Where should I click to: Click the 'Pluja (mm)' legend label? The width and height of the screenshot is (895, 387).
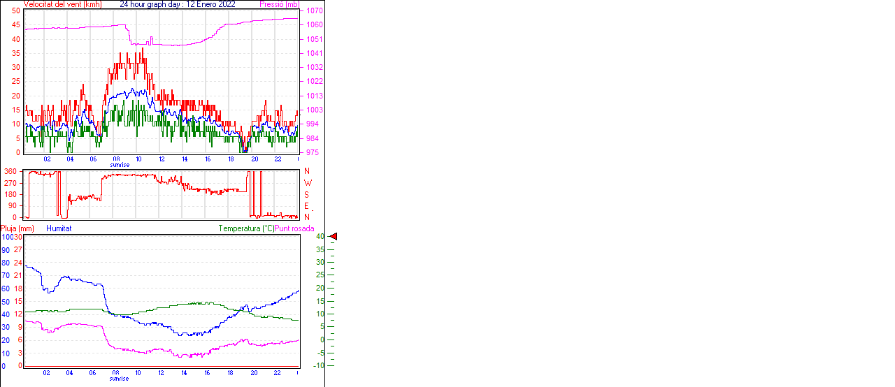tap(17, 228)
